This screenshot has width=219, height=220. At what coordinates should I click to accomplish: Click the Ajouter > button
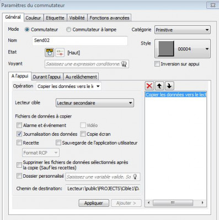click(x=126, y=203)
